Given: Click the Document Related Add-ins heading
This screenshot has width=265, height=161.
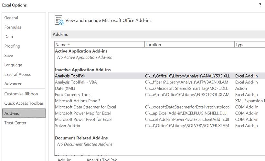Looking at the screenshot, I should coord(81,138).
